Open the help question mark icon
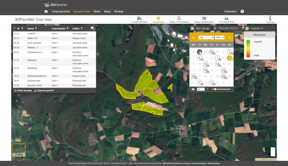The width and height of the screenshot is (288, 166). coord(242,11)
